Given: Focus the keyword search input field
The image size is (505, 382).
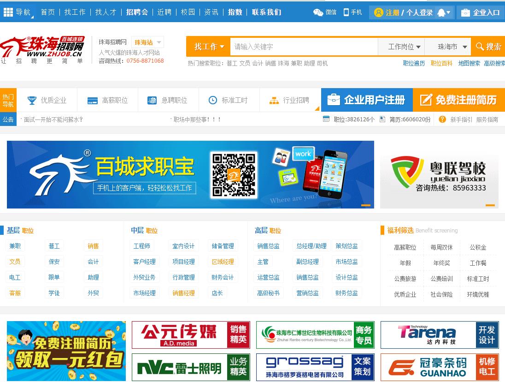Looking at the screenshot, I should (x=304, y=47).
